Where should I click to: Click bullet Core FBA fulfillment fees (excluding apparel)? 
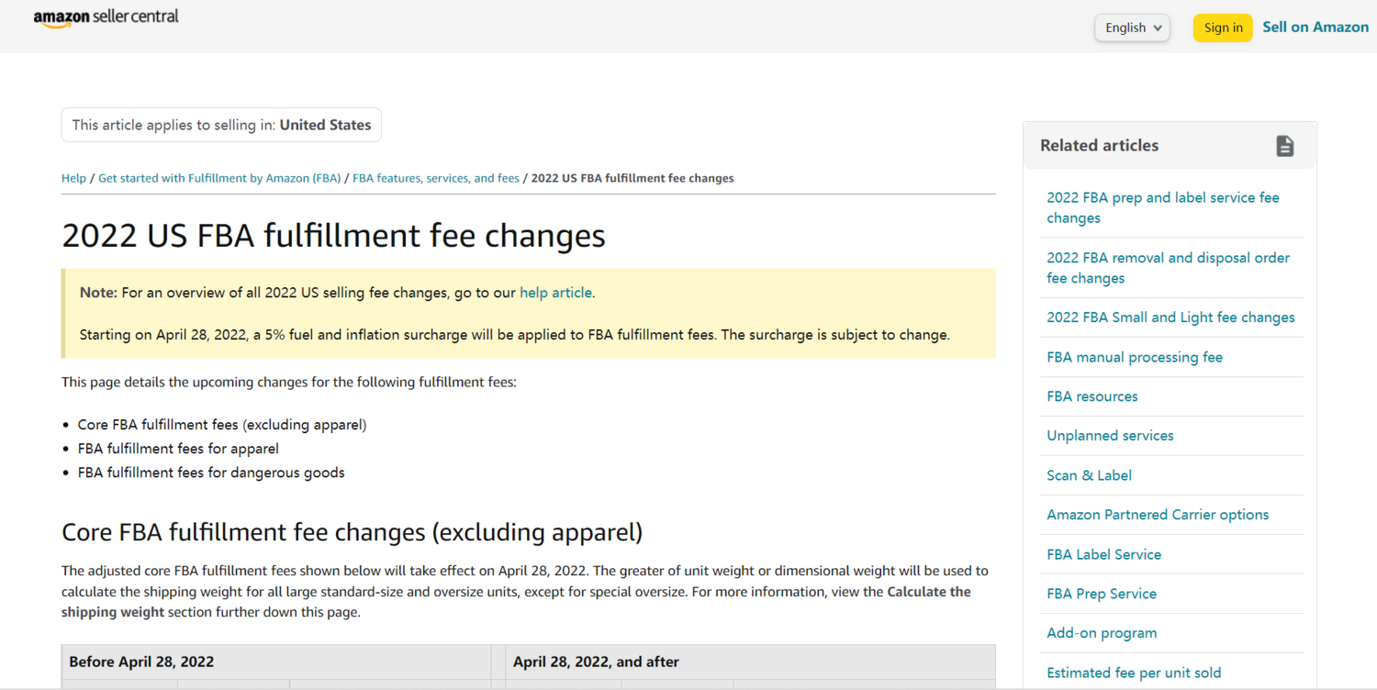[x=222, y=425]
